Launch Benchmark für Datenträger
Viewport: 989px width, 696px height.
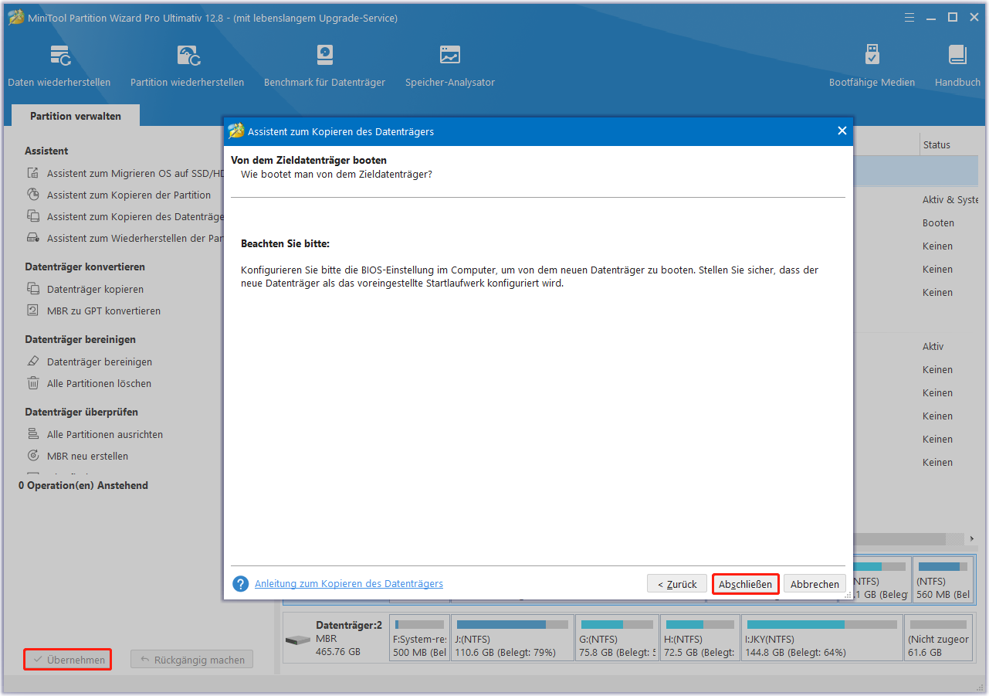coord(324,65)
